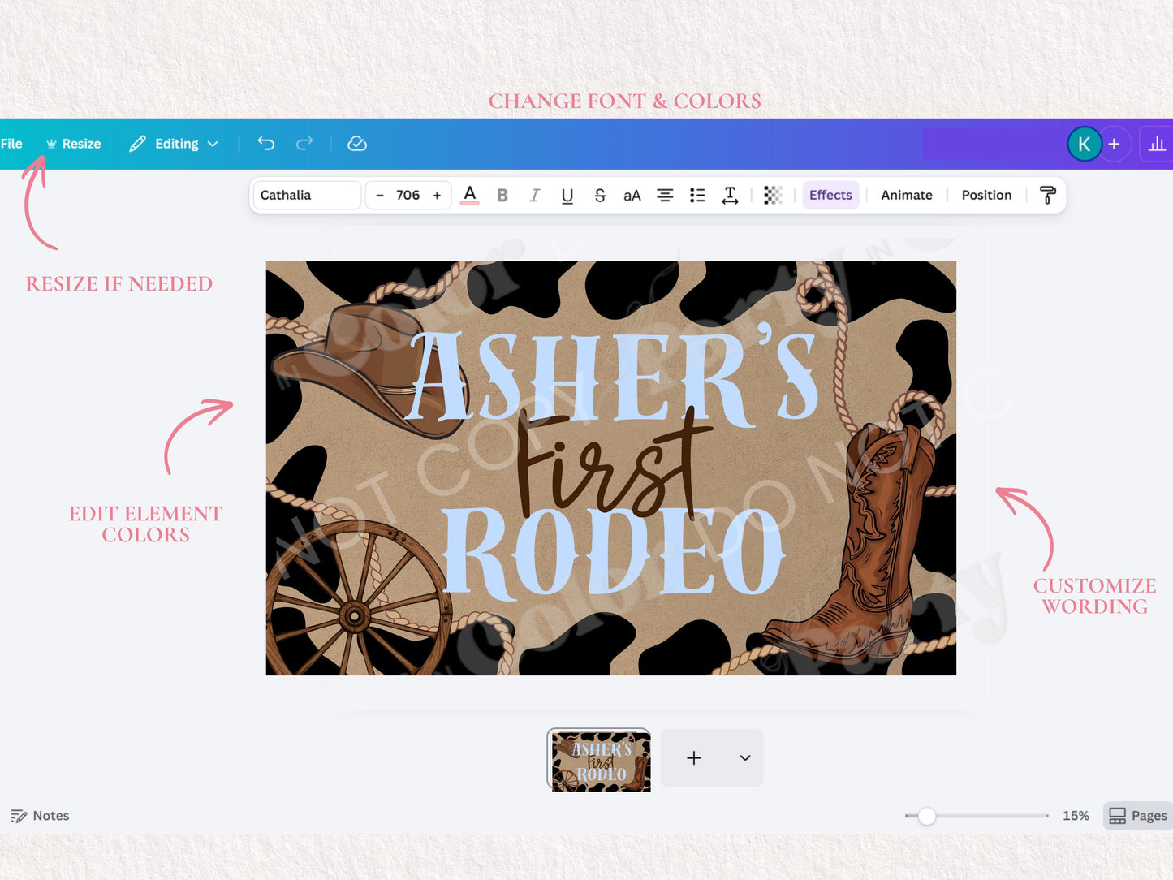Open the analytics bar chart icon
This screenshot has width=1173, height=880.
[x=1157, y=144]
